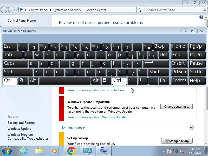Toggle the right Alt key

[x=96, y=81]
